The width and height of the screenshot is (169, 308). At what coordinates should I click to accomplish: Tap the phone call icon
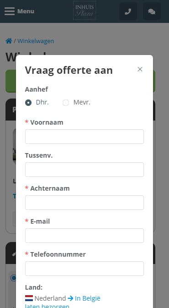128,11
